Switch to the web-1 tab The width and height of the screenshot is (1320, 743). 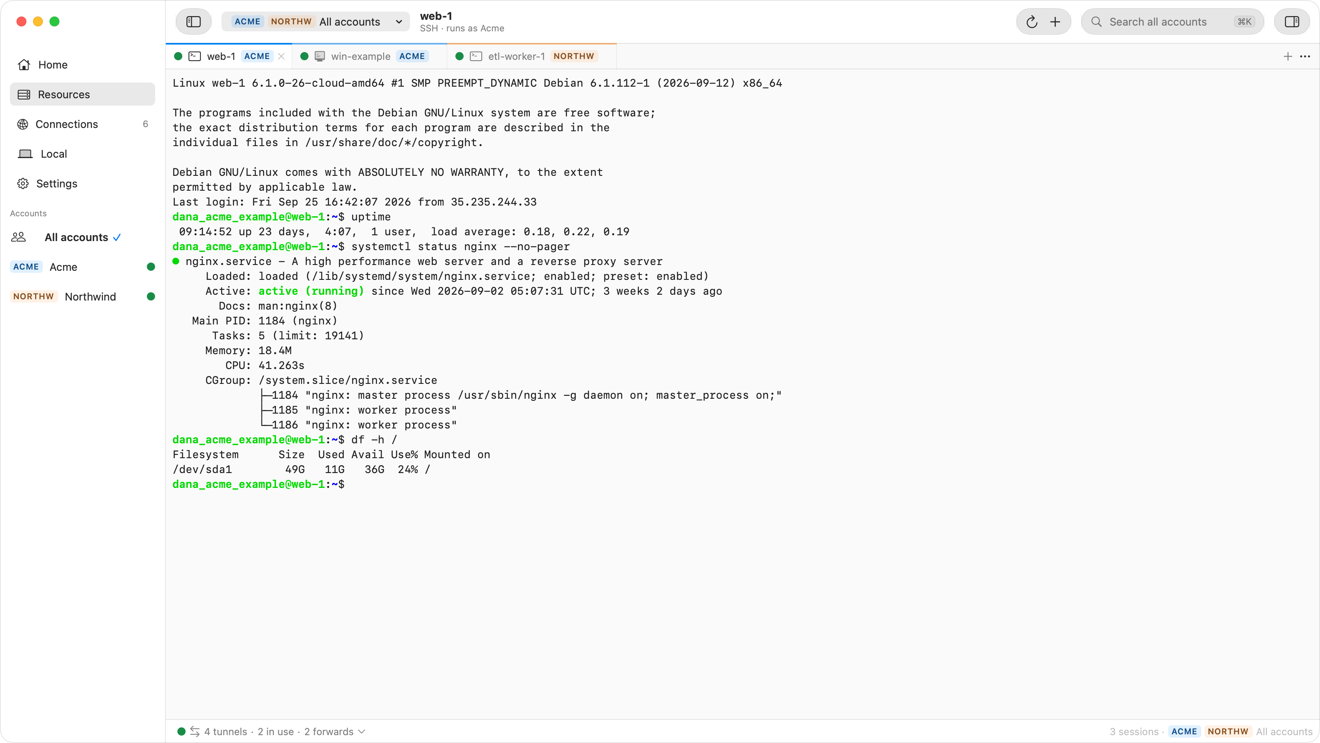coord(229,57)
